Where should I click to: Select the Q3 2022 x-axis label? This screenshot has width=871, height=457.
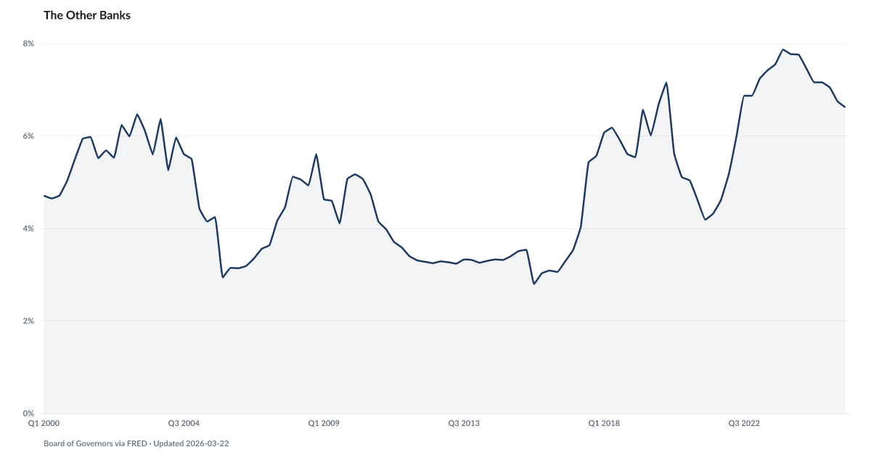click(744, 423)
